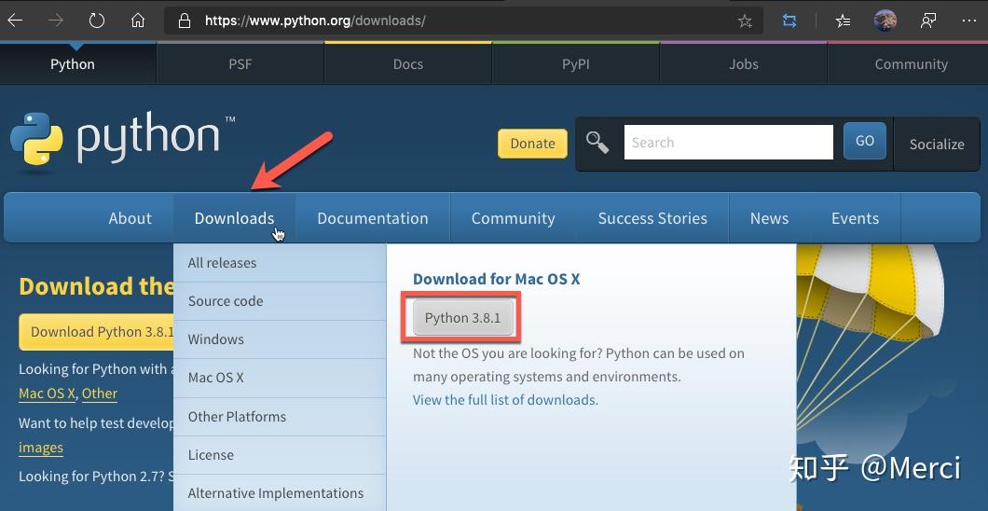Select Mac OS X in dropdown list

point(280,378)
